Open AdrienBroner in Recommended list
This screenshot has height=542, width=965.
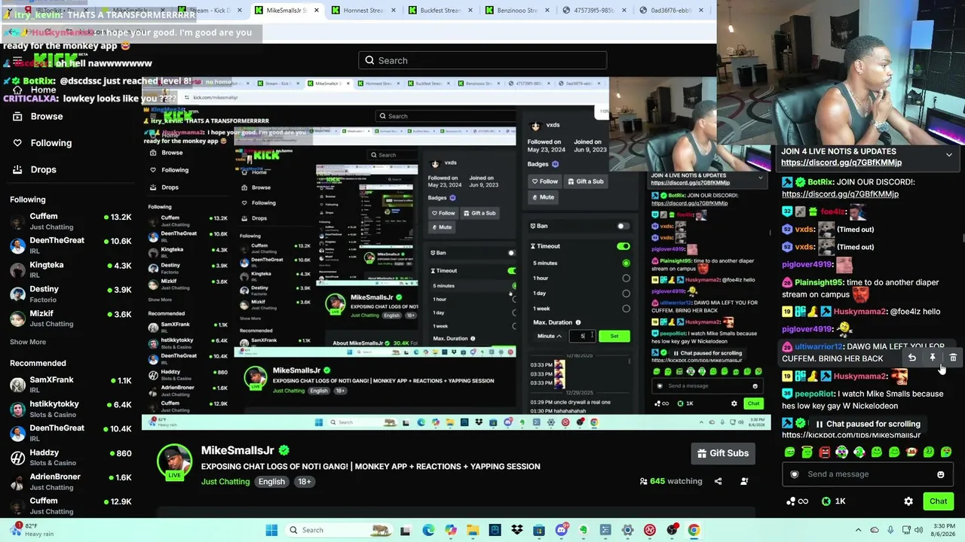tap(71, 482)
